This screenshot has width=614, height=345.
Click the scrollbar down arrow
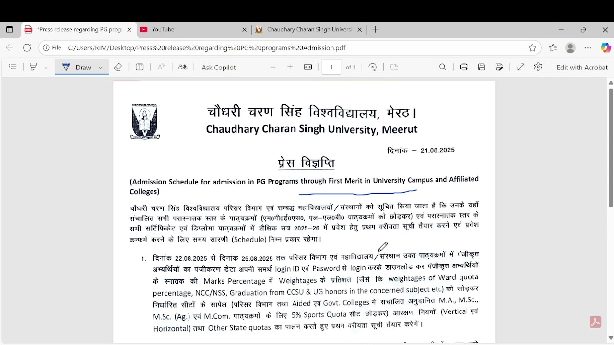[611, 339]
